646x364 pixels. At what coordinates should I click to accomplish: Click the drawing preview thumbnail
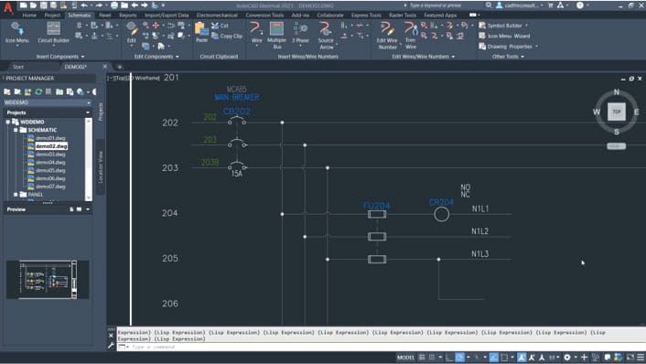click(48, 280)
